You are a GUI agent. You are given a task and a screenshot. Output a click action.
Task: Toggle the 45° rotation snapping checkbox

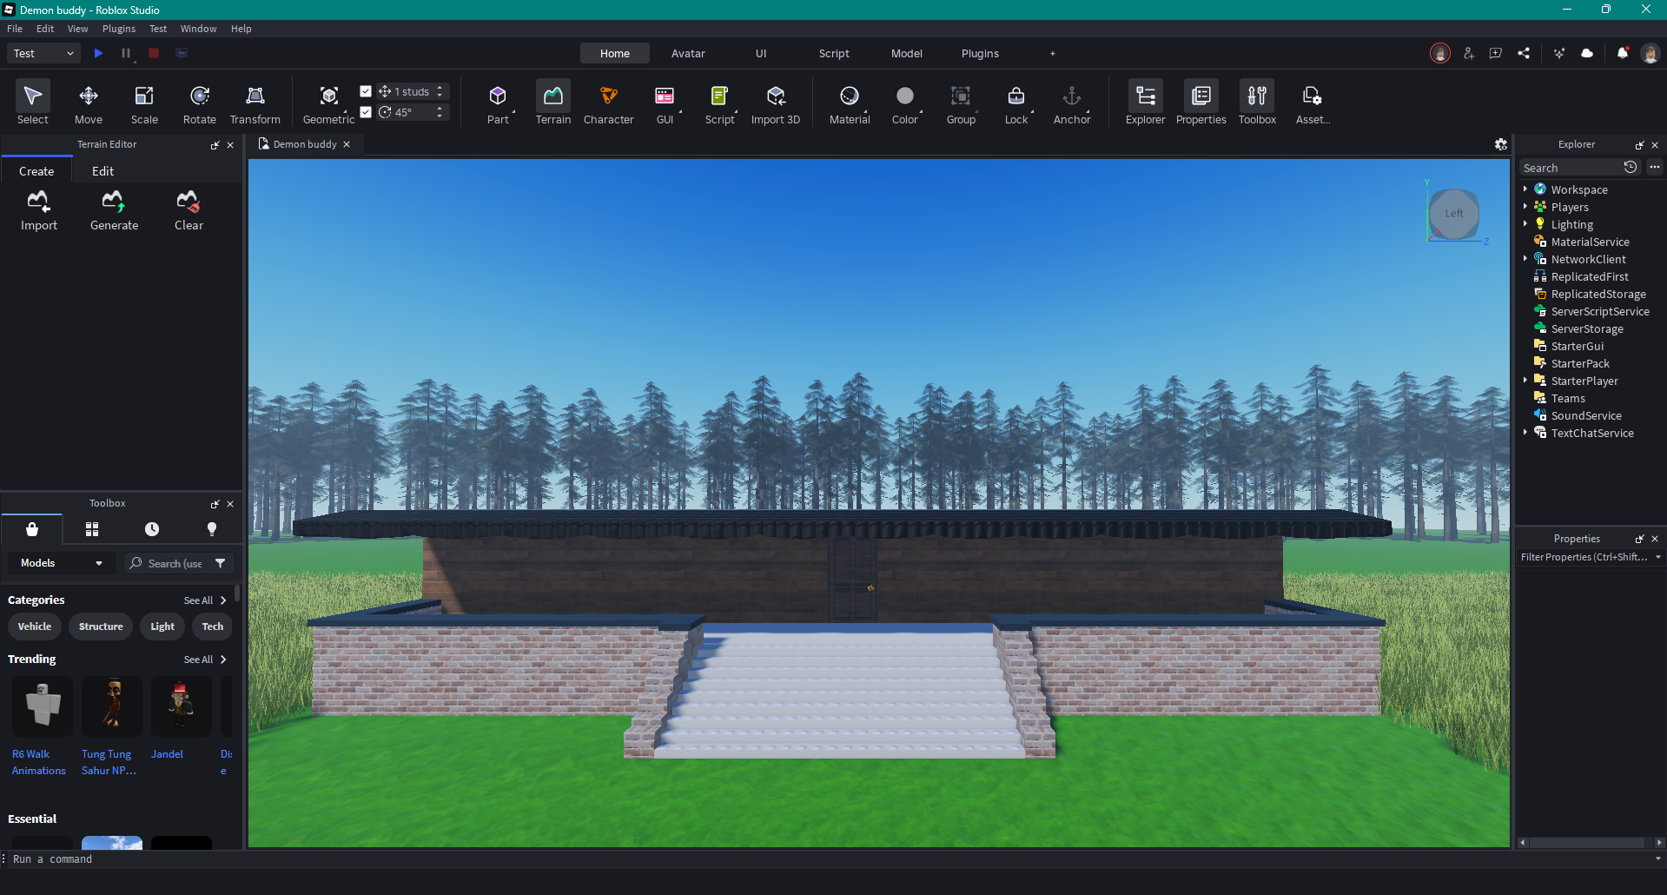click(366, 112)
